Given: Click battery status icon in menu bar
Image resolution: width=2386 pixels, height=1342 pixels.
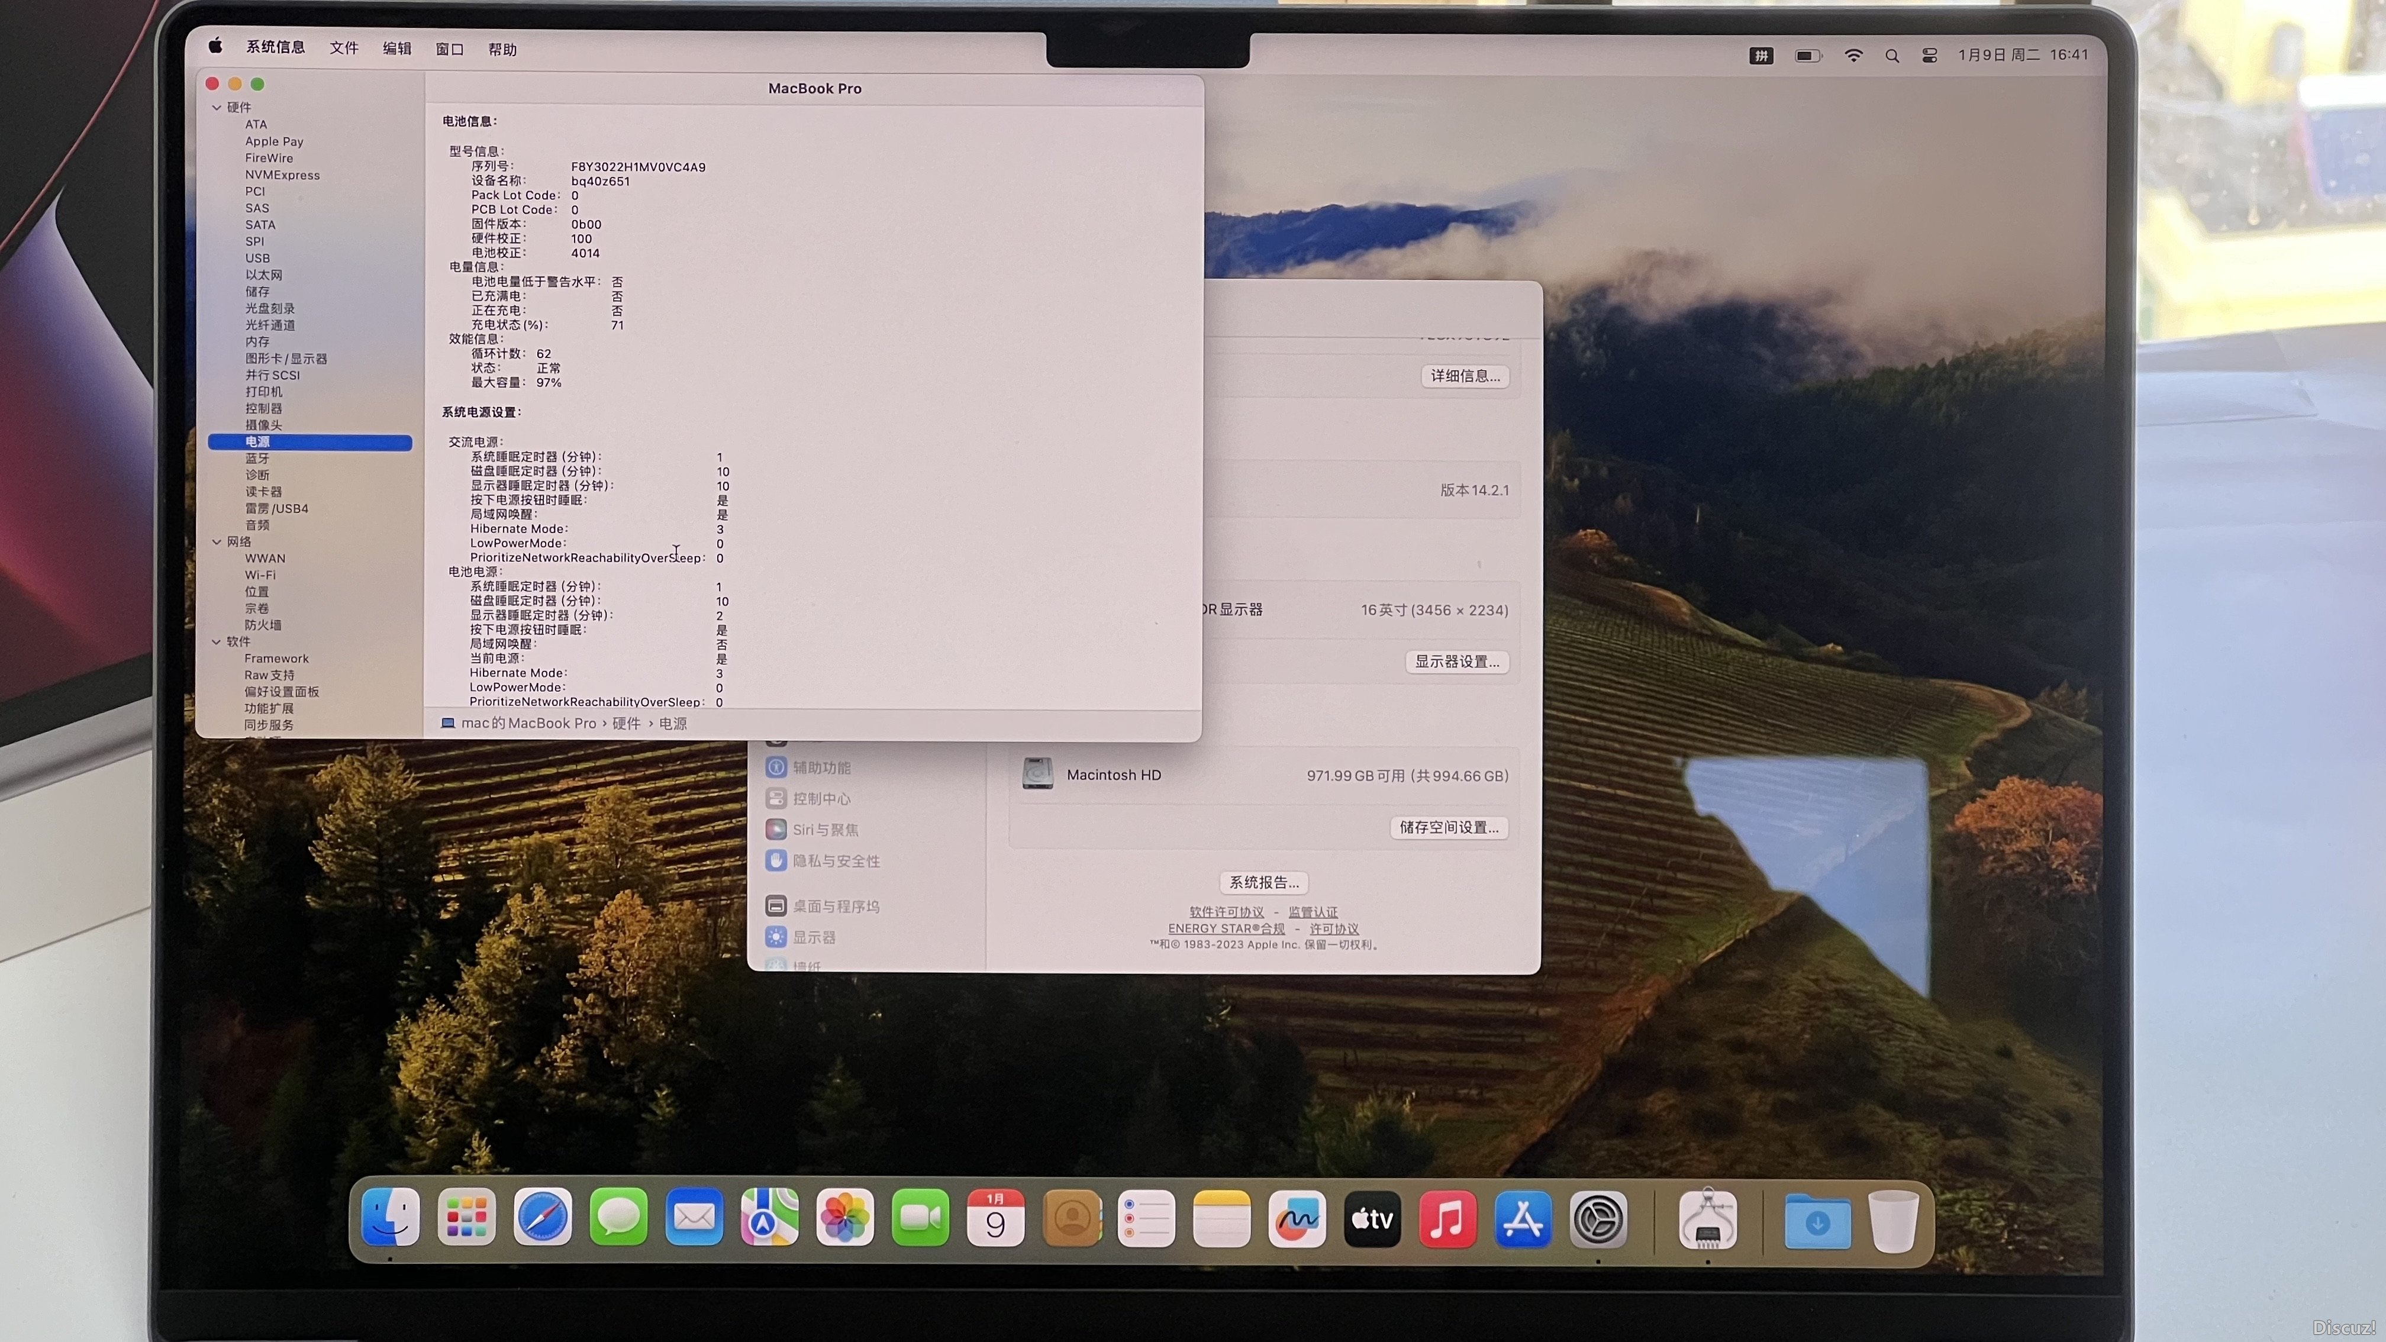Looking at the screenshot, I should [x=1808, y=56].
